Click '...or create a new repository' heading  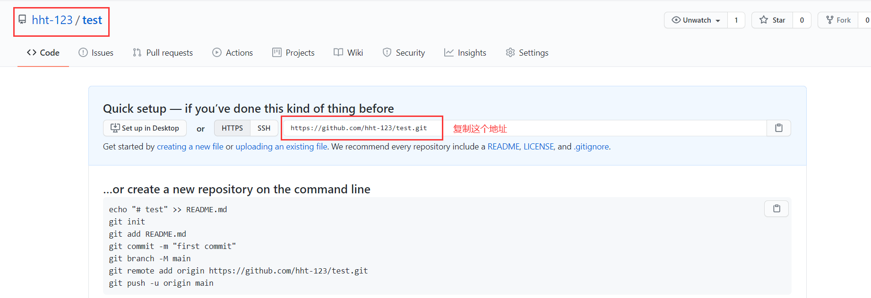(x=237, y=189)
